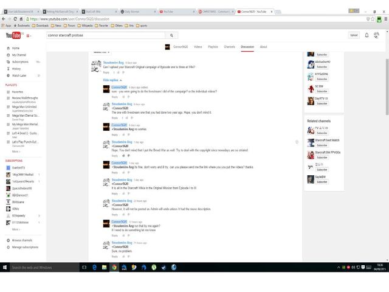Switch to the Playlists tab
389x292 pixels.
point(213,47)
